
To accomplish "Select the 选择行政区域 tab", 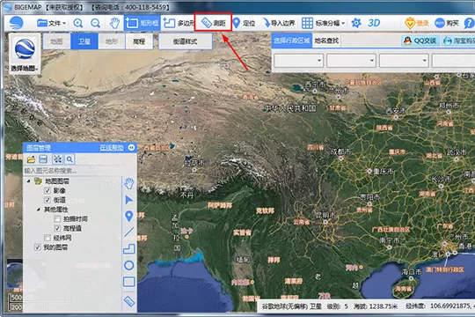I will click(292, 41).
